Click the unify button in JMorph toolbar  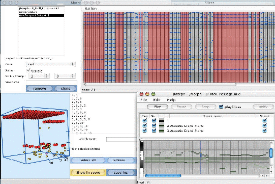click(x=263, y=107)
